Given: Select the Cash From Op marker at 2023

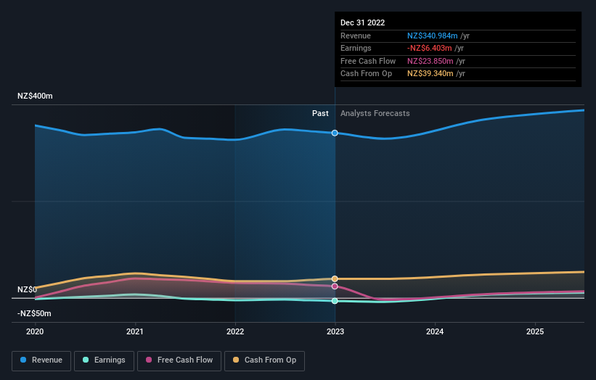Looking at the screenshot, I should coord(335,279).
